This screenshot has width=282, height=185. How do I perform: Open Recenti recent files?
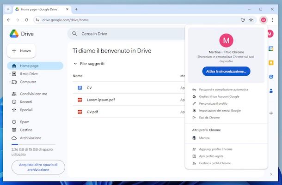[x=26, y=101]
